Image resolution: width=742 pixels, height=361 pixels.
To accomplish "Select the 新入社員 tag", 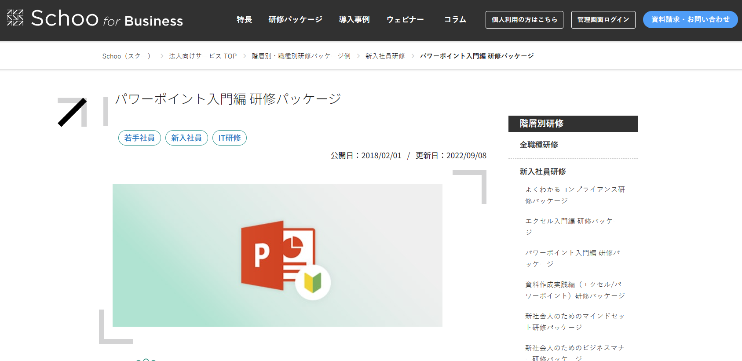I will pos(186,138).
